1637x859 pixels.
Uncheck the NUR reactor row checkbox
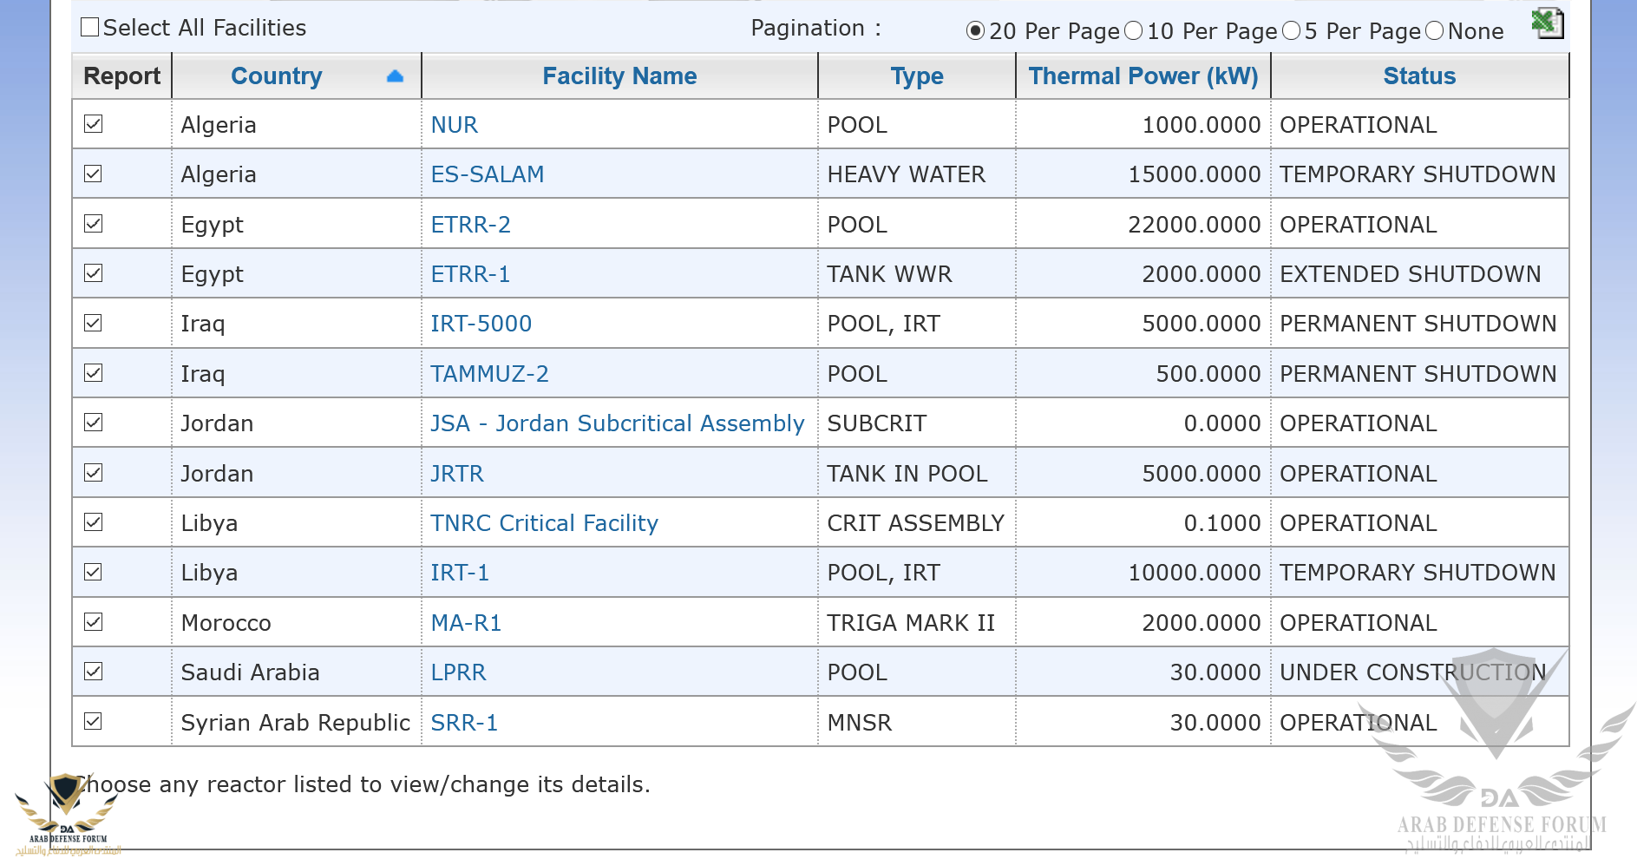click(x=94, y=124)
